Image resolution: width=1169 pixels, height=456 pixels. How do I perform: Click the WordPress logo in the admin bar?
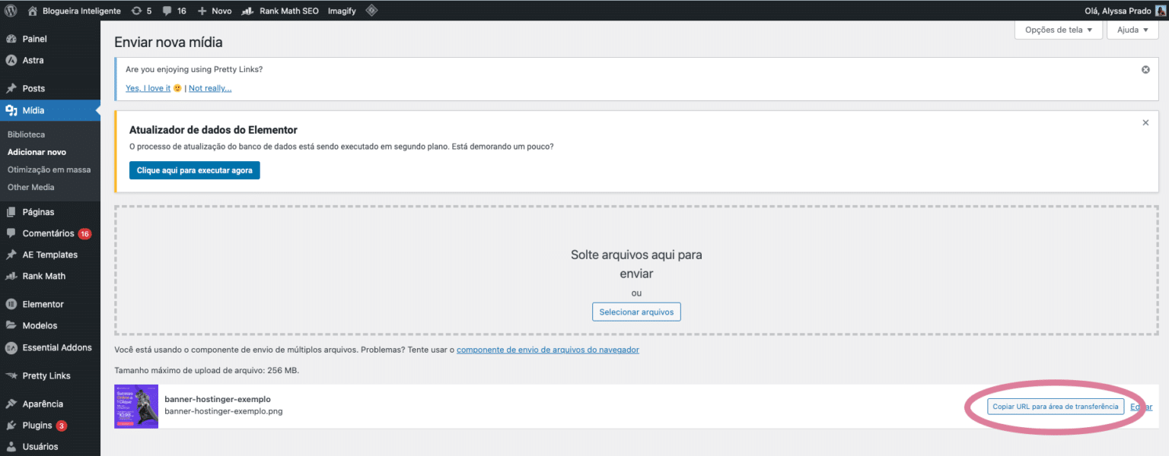tap(11, 11)
